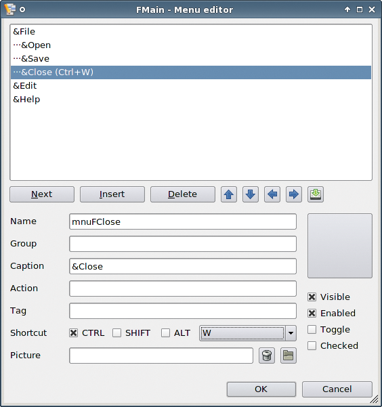Image resolution: width=382 pixels, height=407 pixels.
Task: Open the shortcut key dropdown showing W
Action: coord(248,333)
